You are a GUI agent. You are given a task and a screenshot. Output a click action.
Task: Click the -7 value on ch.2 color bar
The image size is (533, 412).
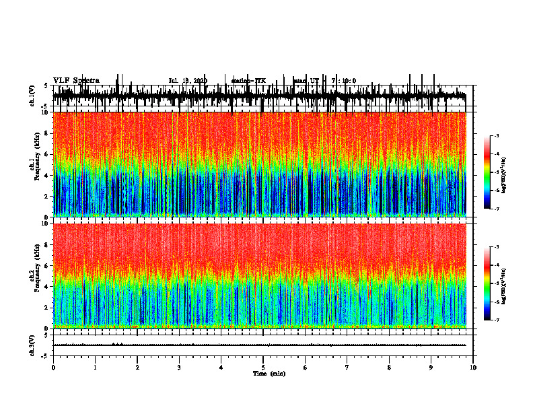(497, 320)
